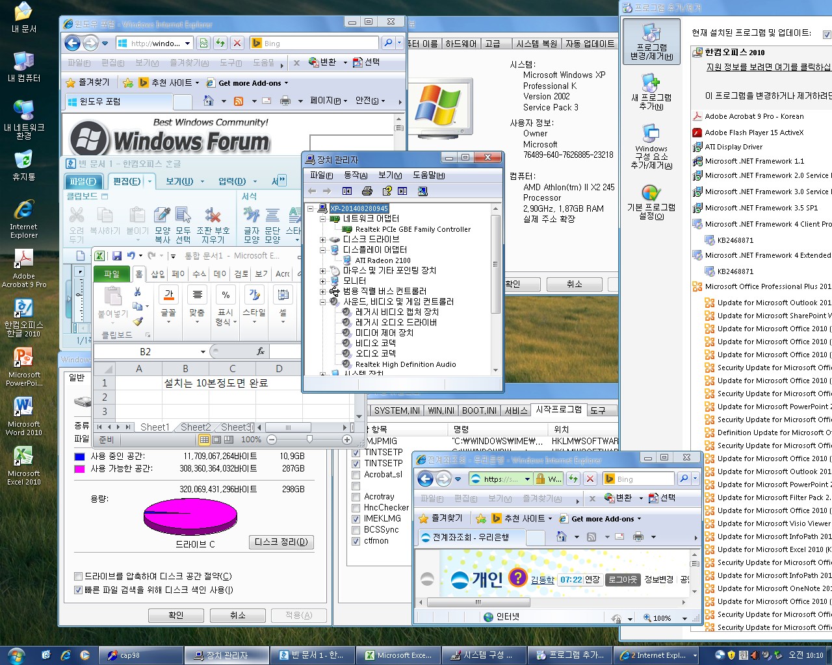
Task: Select Sheet2 tab in Excel
Action: click(x=196, y=427)
